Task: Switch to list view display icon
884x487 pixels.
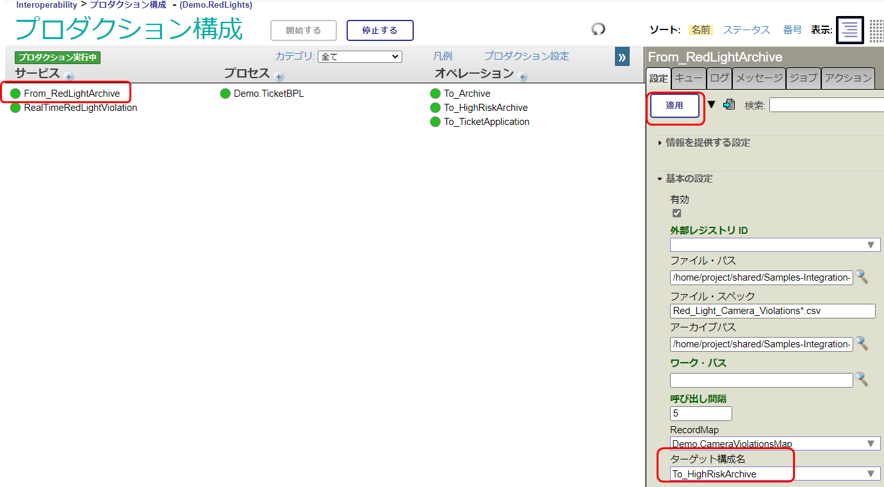Action: click(850, 30)
